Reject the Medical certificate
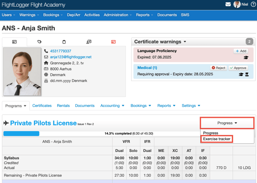This screenshot has height=183, width=257. point(219,68)
